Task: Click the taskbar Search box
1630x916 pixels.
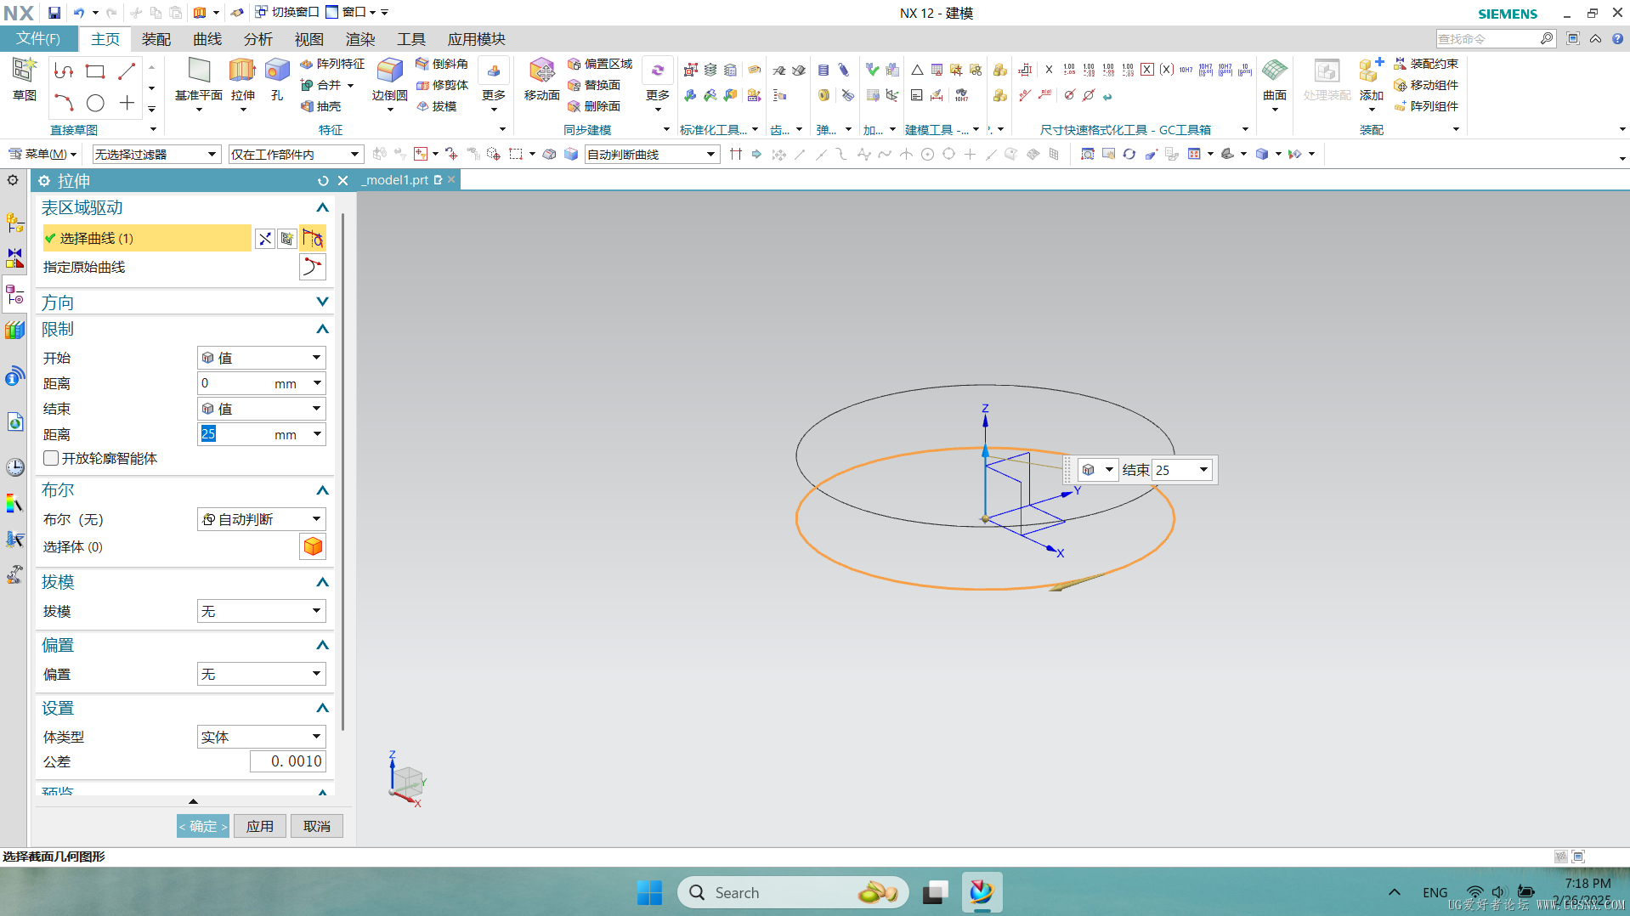Action: point(792,892)
